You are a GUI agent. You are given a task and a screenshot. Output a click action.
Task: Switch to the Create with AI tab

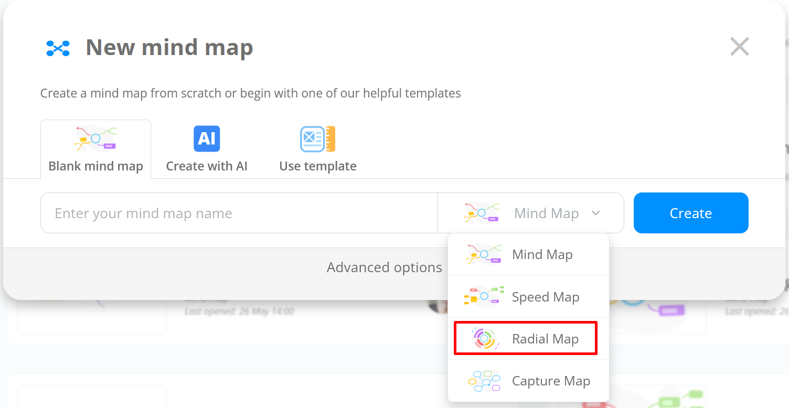click(207, 166)
